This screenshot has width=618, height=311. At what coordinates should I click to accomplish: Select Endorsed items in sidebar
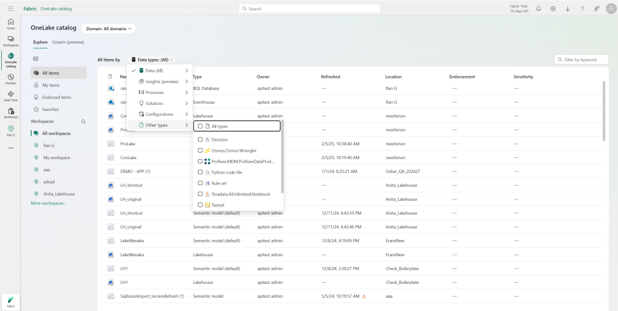tap(59, 97)
